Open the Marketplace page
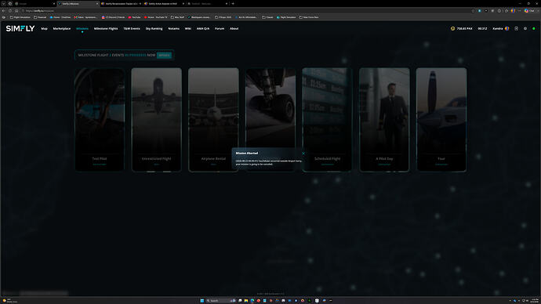Viewport: 541px width, 304px height. point(62,29)
